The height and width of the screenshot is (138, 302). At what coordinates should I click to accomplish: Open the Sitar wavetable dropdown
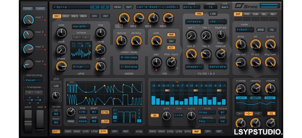(x=81, y=67)
